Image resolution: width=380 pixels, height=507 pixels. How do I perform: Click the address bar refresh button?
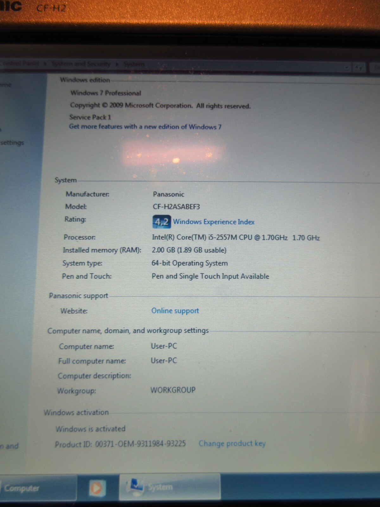pyautogui.click(x=359, y=67)
